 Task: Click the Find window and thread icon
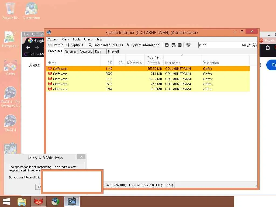coord(173,45)
